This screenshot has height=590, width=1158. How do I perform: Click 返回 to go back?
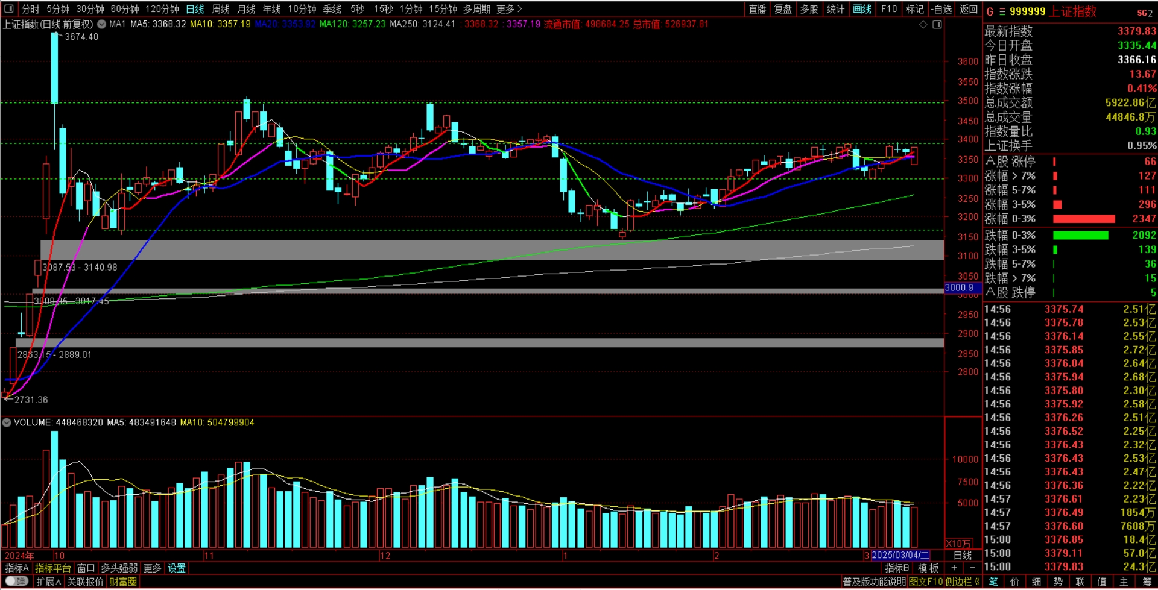969,9
